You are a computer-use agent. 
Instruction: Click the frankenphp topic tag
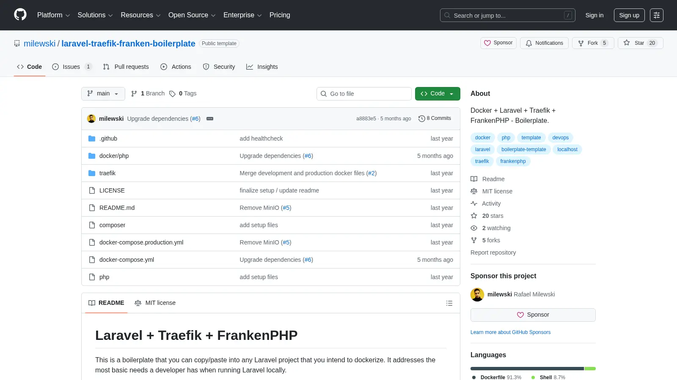(513, 161)
